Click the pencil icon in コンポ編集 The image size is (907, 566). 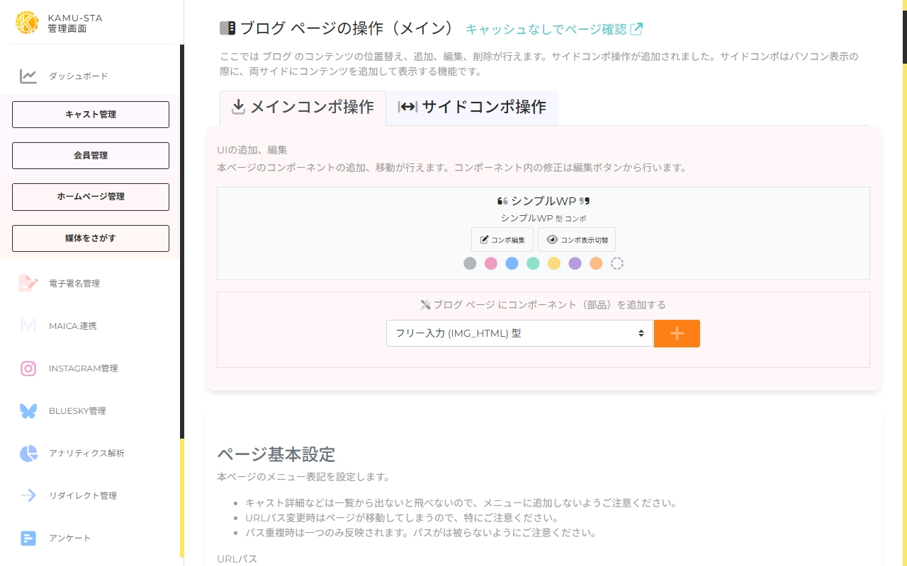485,240
